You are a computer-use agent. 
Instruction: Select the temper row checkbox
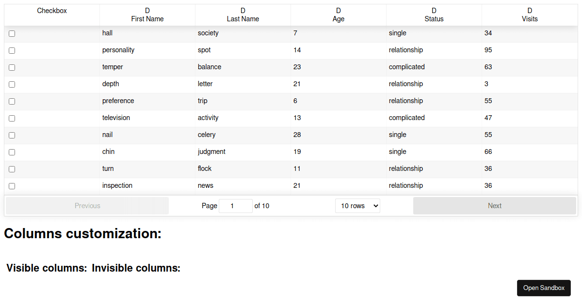(x=12, y=68)
